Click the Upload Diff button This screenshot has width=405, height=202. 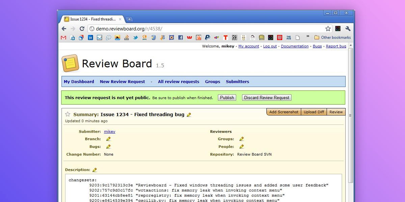pyautogui.click(x=314, y=112)
